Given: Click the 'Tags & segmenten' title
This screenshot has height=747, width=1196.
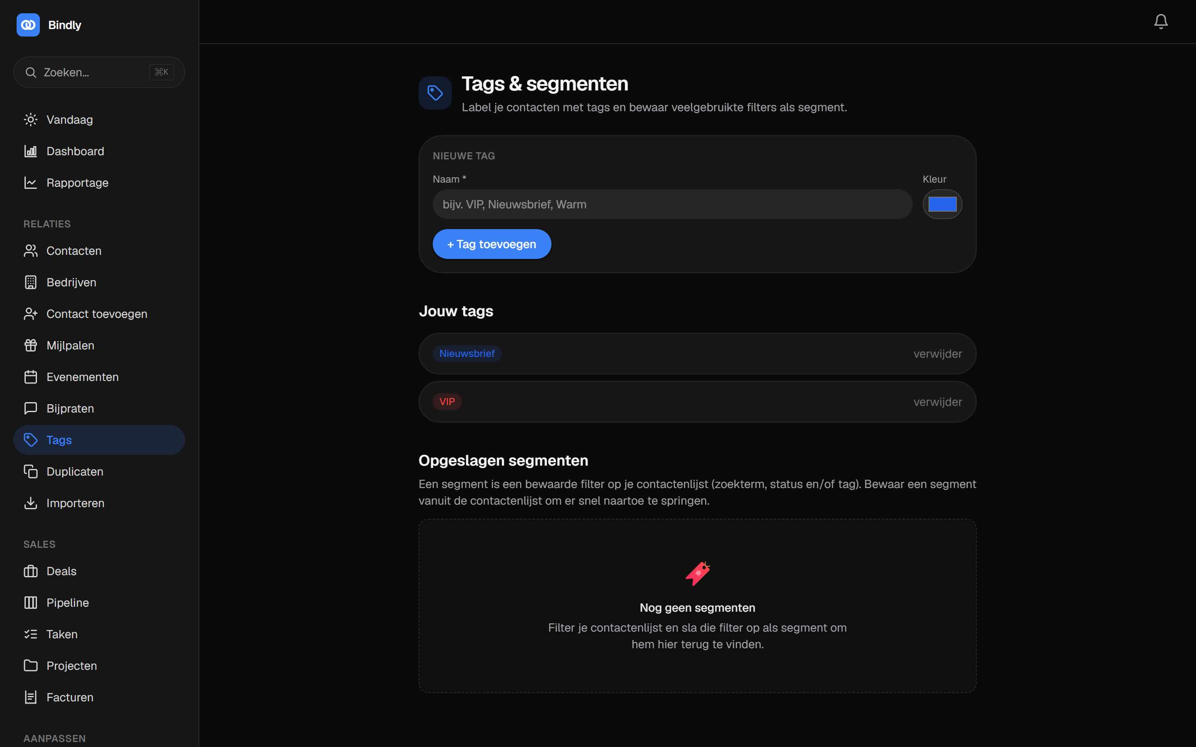Looking at the screenshot, I should [544, 84].
